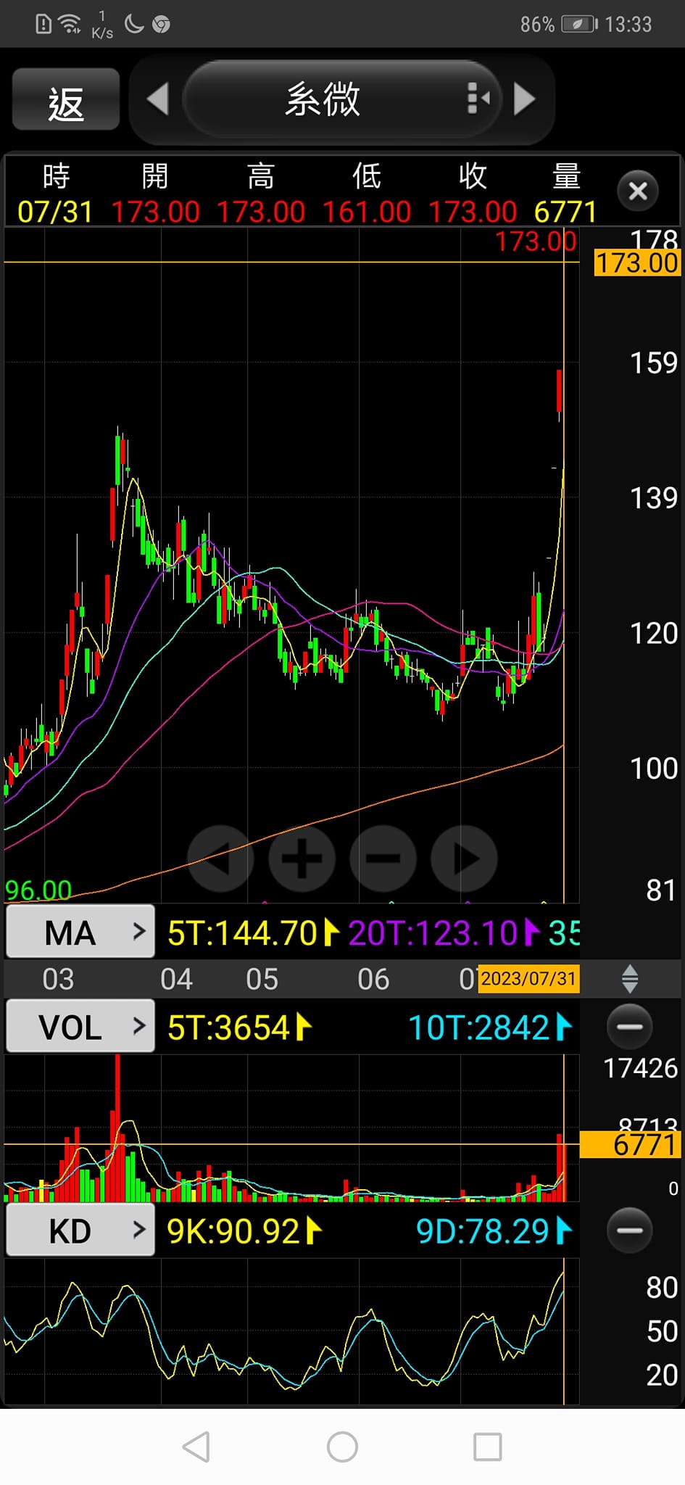The image size is (685, 1485).
Task: Tap the next stock right arrow
Action: click(x=525, y=99)
